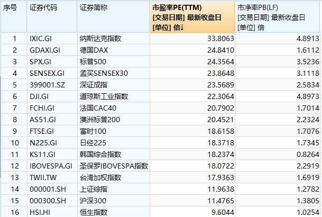Select PE value 18.3718
The height and width of the screenshot is (217, 322).
[x=192, y=143]
